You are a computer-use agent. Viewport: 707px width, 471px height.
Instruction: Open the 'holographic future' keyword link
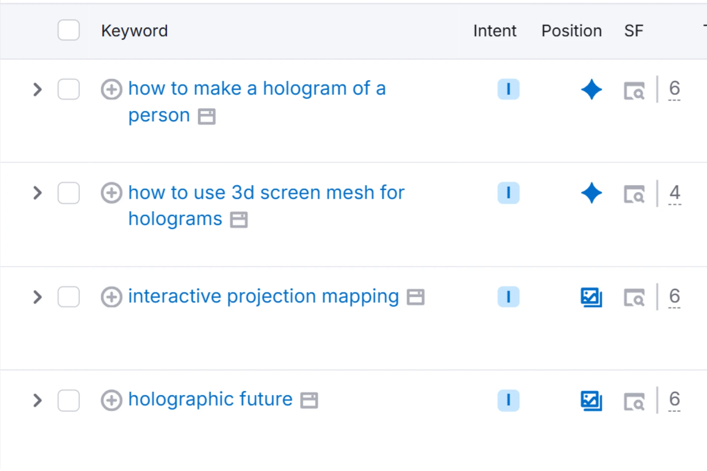pos(210,399)
